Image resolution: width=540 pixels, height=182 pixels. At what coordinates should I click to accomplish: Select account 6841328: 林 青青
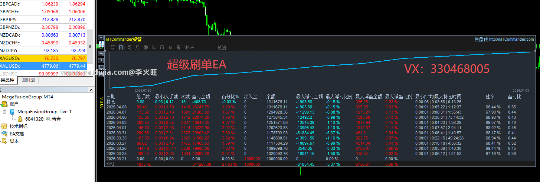[43, 119]
